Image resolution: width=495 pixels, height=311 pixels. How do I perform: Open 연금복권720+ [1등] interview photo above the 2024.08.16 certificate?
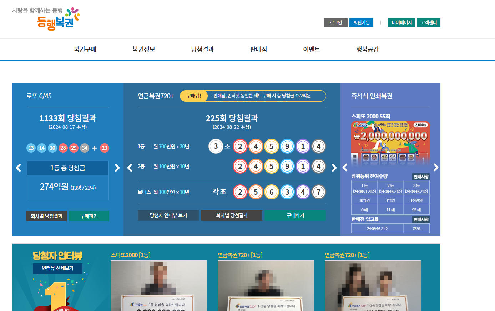(373, 286)
